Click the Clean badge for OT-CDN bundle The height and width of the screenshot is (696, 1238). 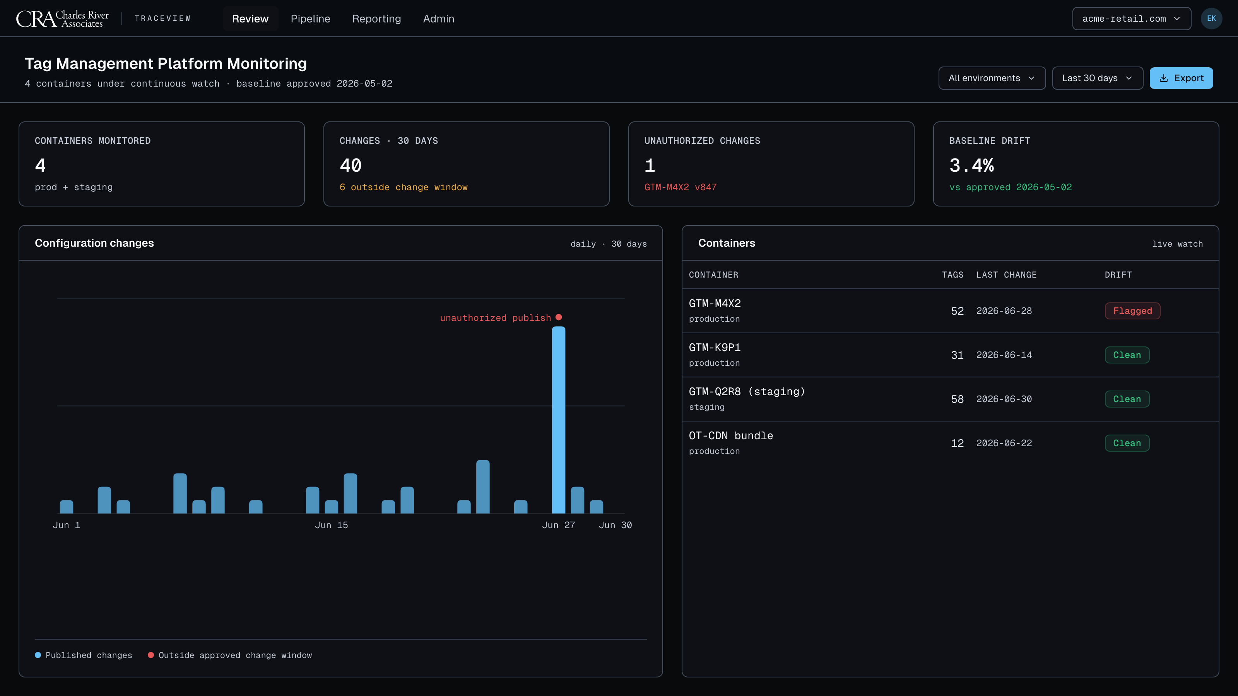tap(1127, 444)
